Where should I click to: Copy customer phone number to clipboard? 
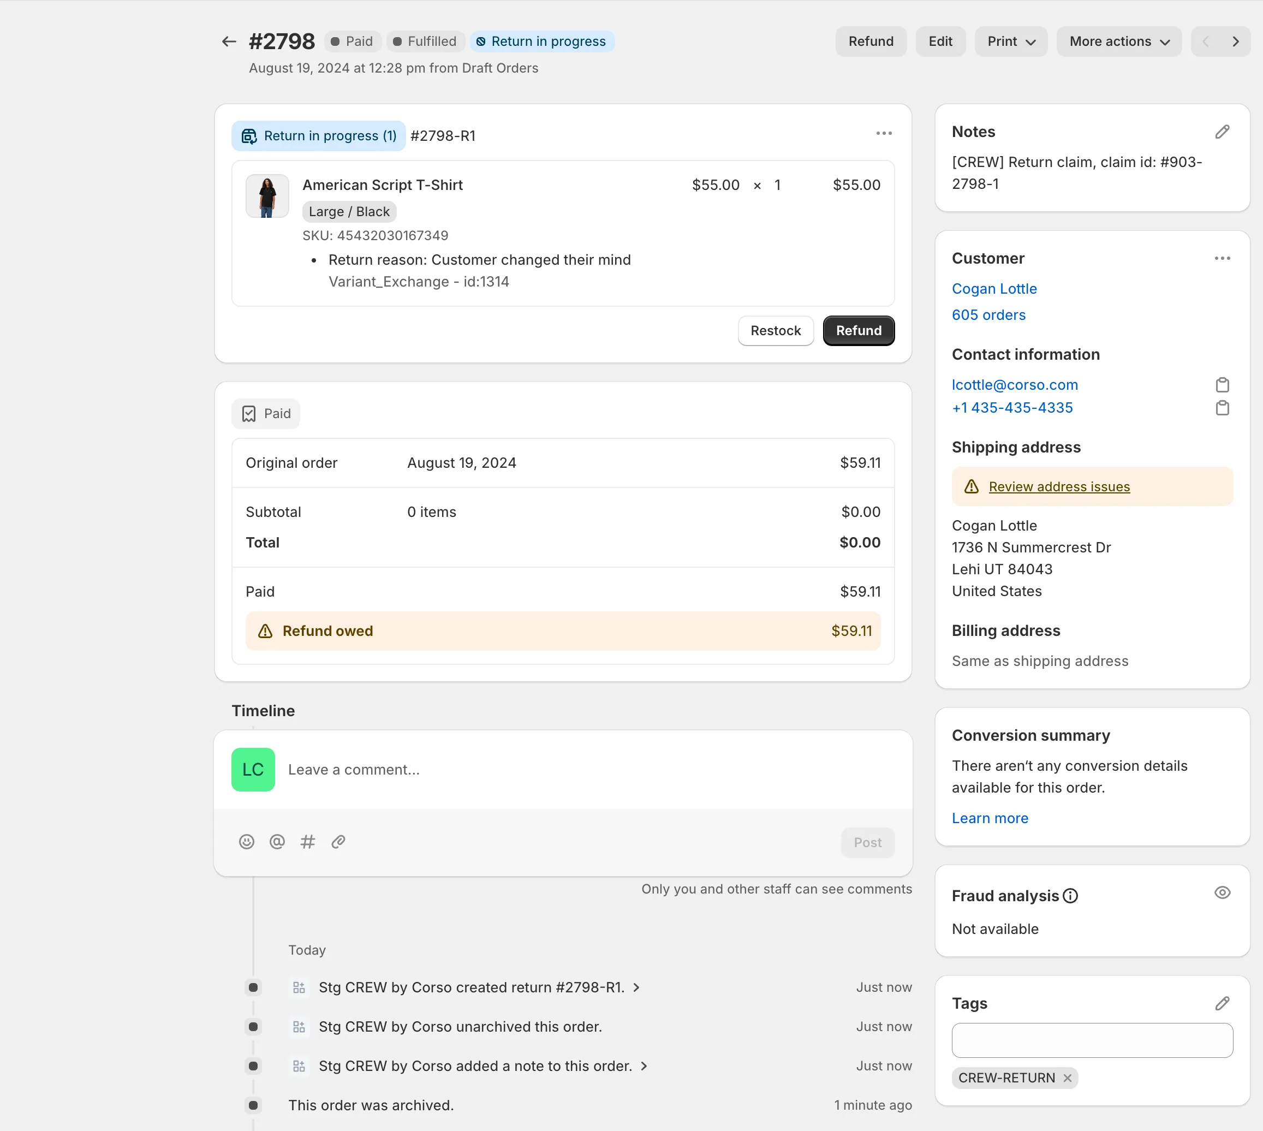pyautogui.click(x=1222, y=408)
